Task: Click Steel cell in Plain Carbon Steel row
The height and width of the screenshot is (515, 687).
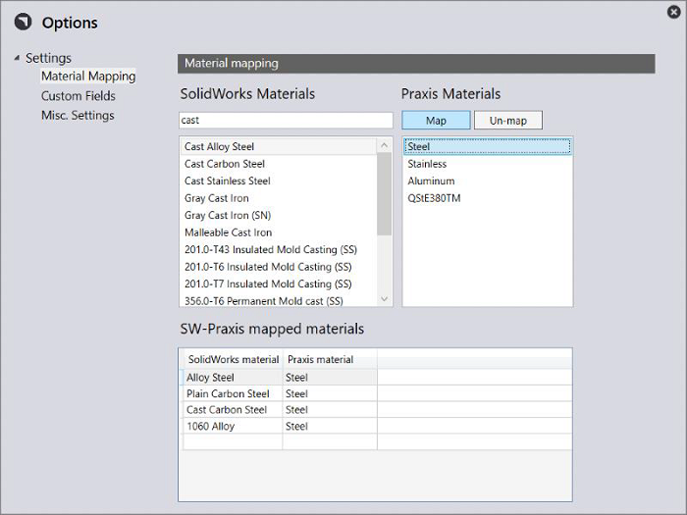Action: point(330,393)
